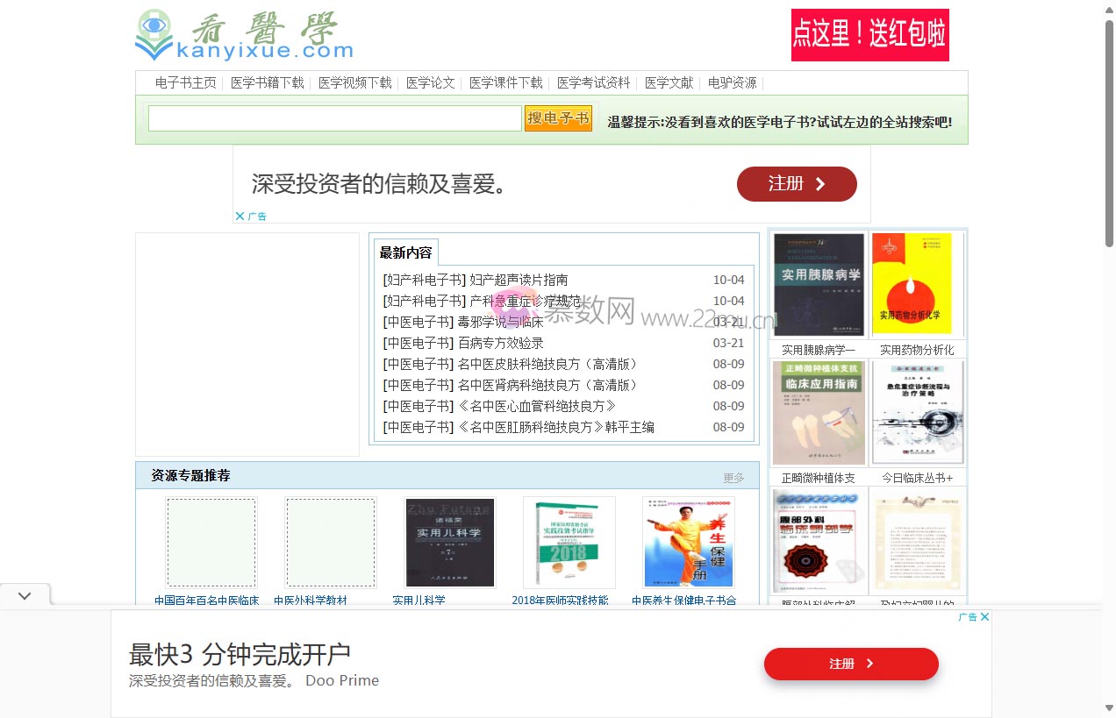Open 正畸微种植体支抗 book cover thumbnail

click(x=819, y=413)
